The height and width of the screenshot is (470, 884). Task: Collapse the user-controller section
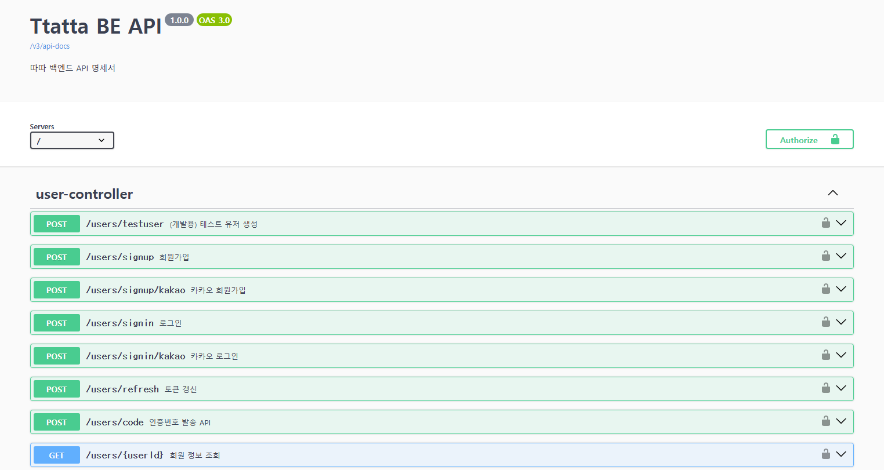point(833,193)
